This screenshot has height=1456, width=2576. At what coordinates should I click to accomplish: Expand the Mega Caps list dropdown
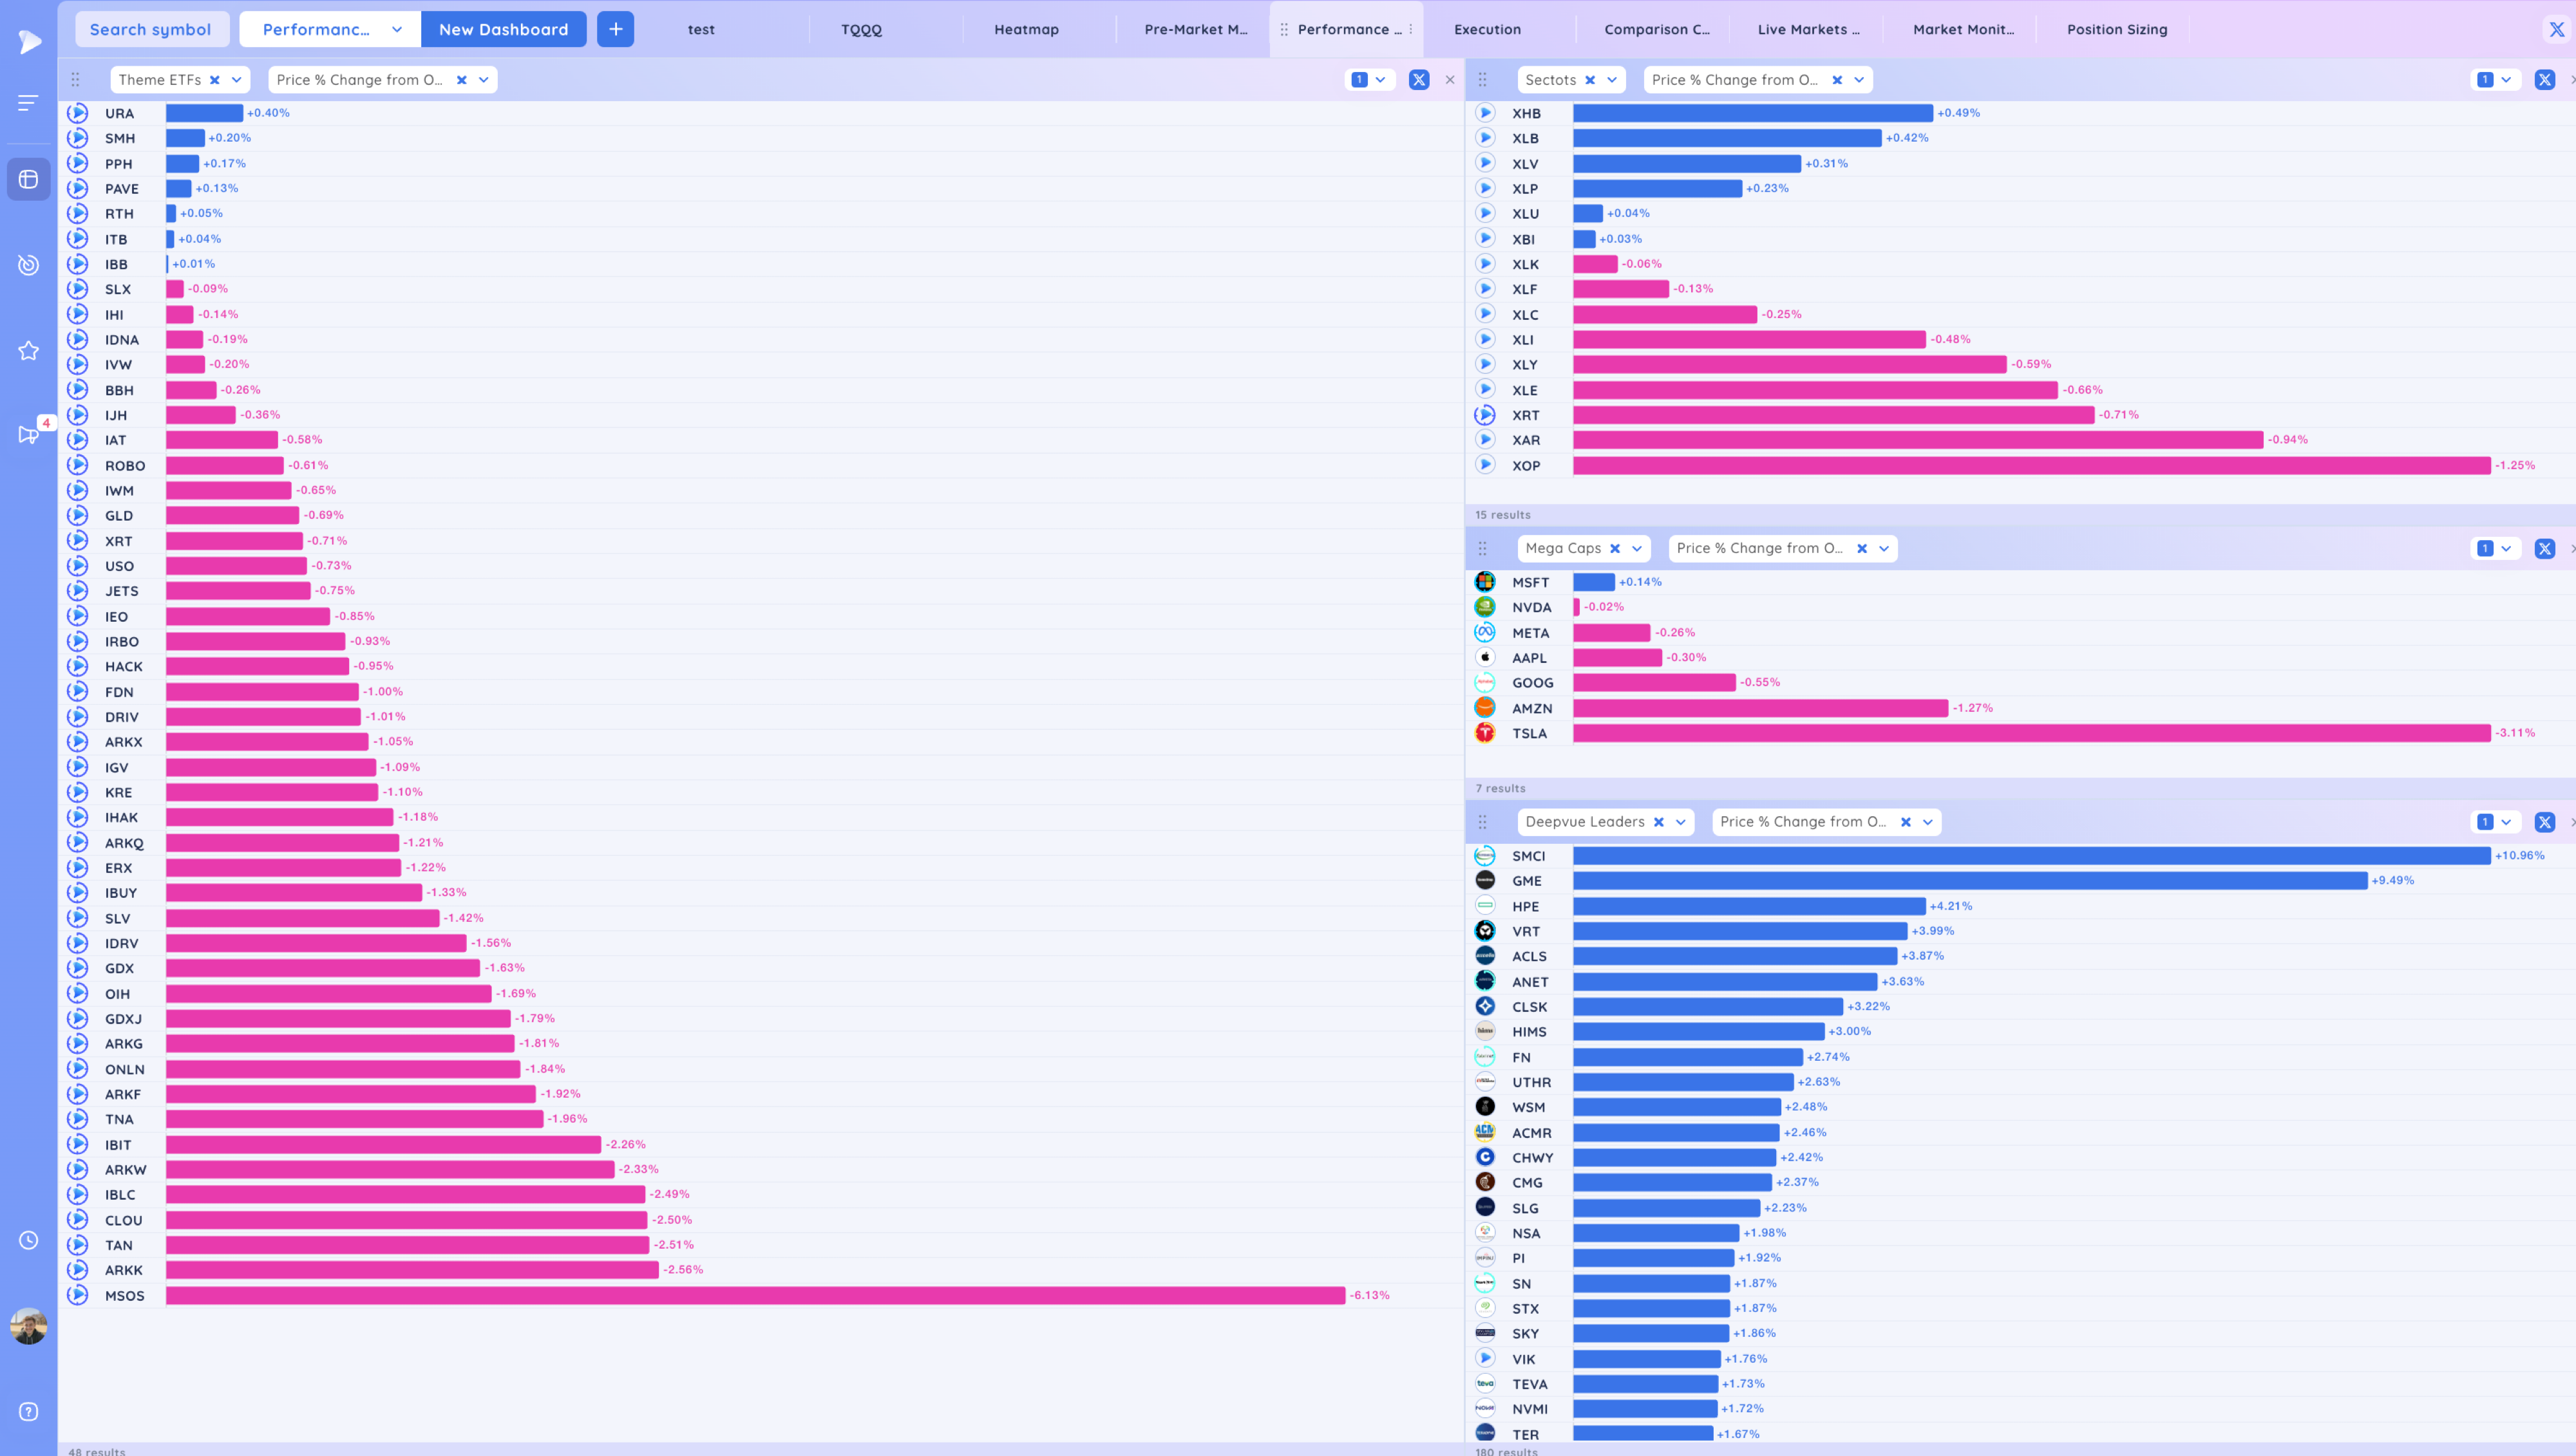pyautogui.click(x=1636, y=548)
